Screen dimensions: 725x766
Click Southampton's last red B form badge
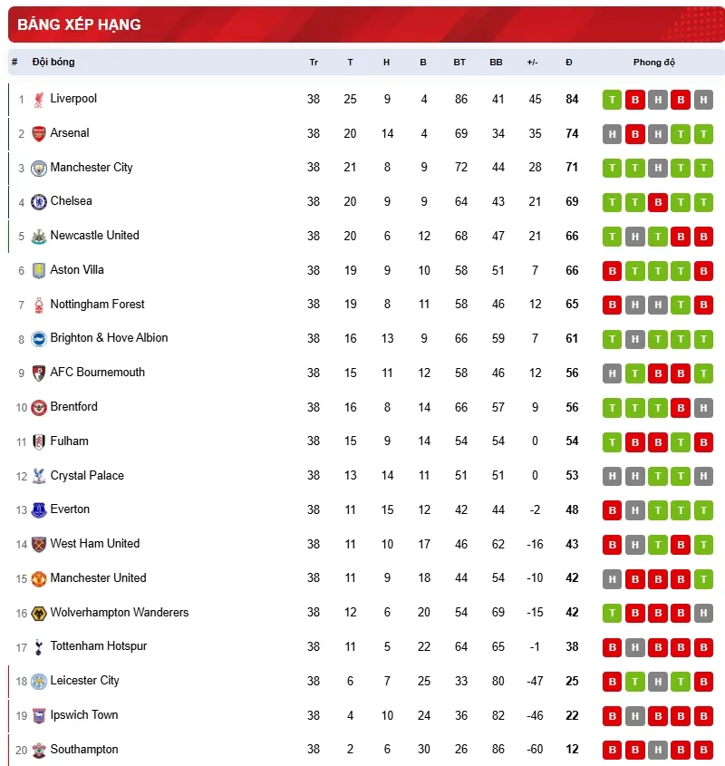click(x=703, y=751)
